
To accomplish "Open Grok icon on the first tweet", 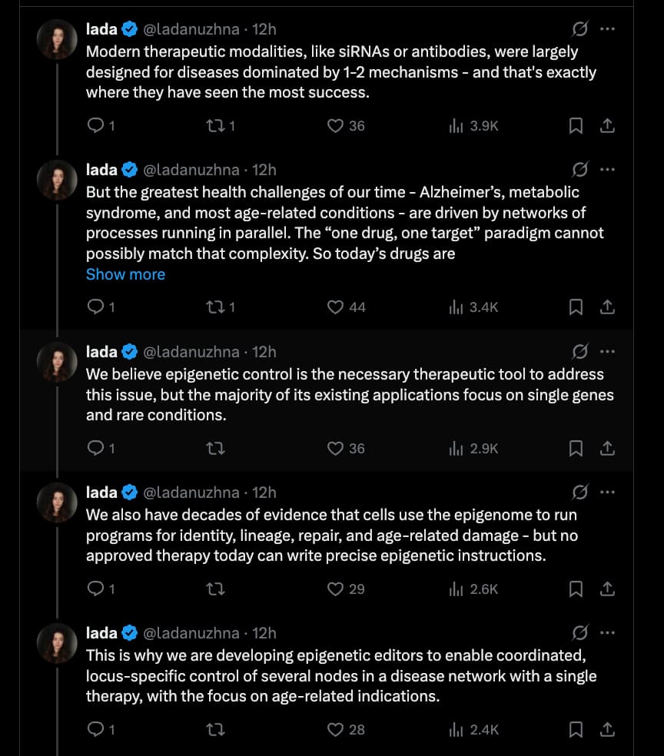I will pos(580,29).
